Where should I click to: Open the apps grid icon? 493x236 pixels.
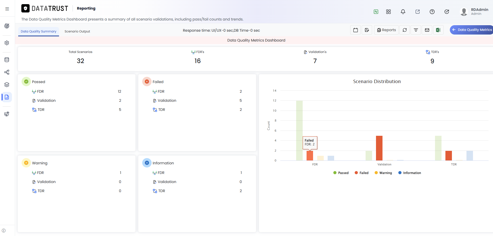(x=388, y=12)
